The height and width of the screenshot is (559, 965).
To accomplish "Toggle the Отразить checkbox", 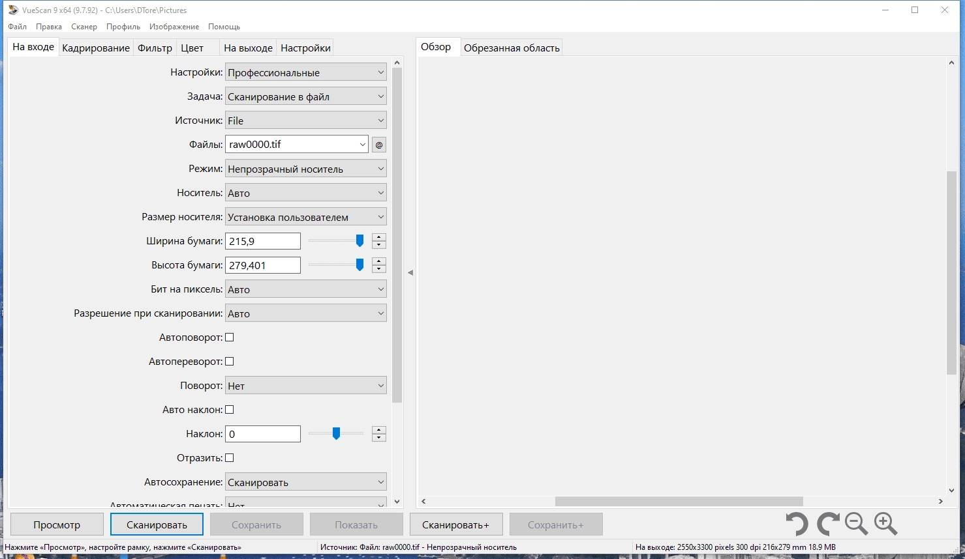I will 230,458.
